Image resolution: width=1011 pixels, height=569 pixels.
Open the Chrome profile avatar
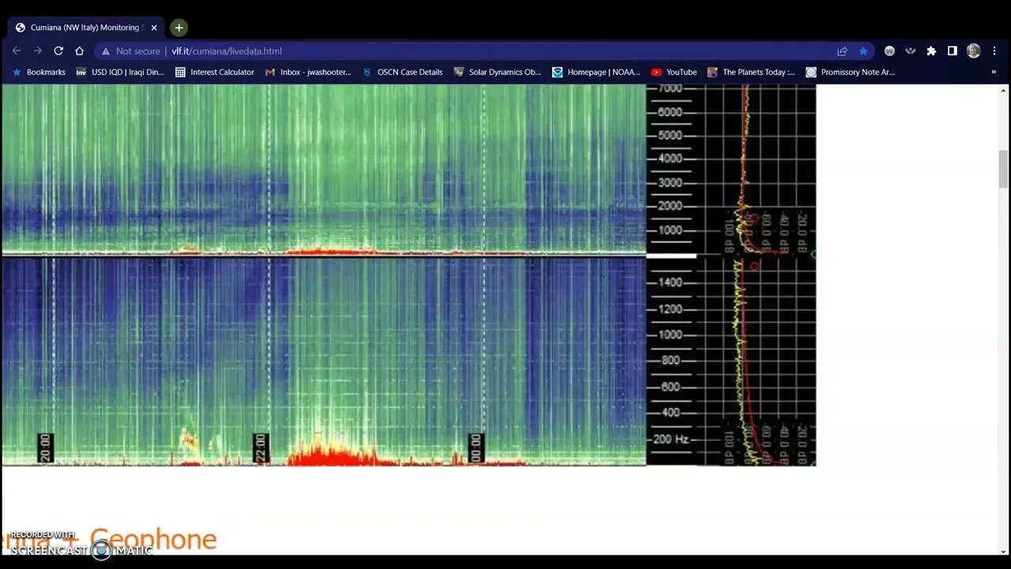pos(974,51)
